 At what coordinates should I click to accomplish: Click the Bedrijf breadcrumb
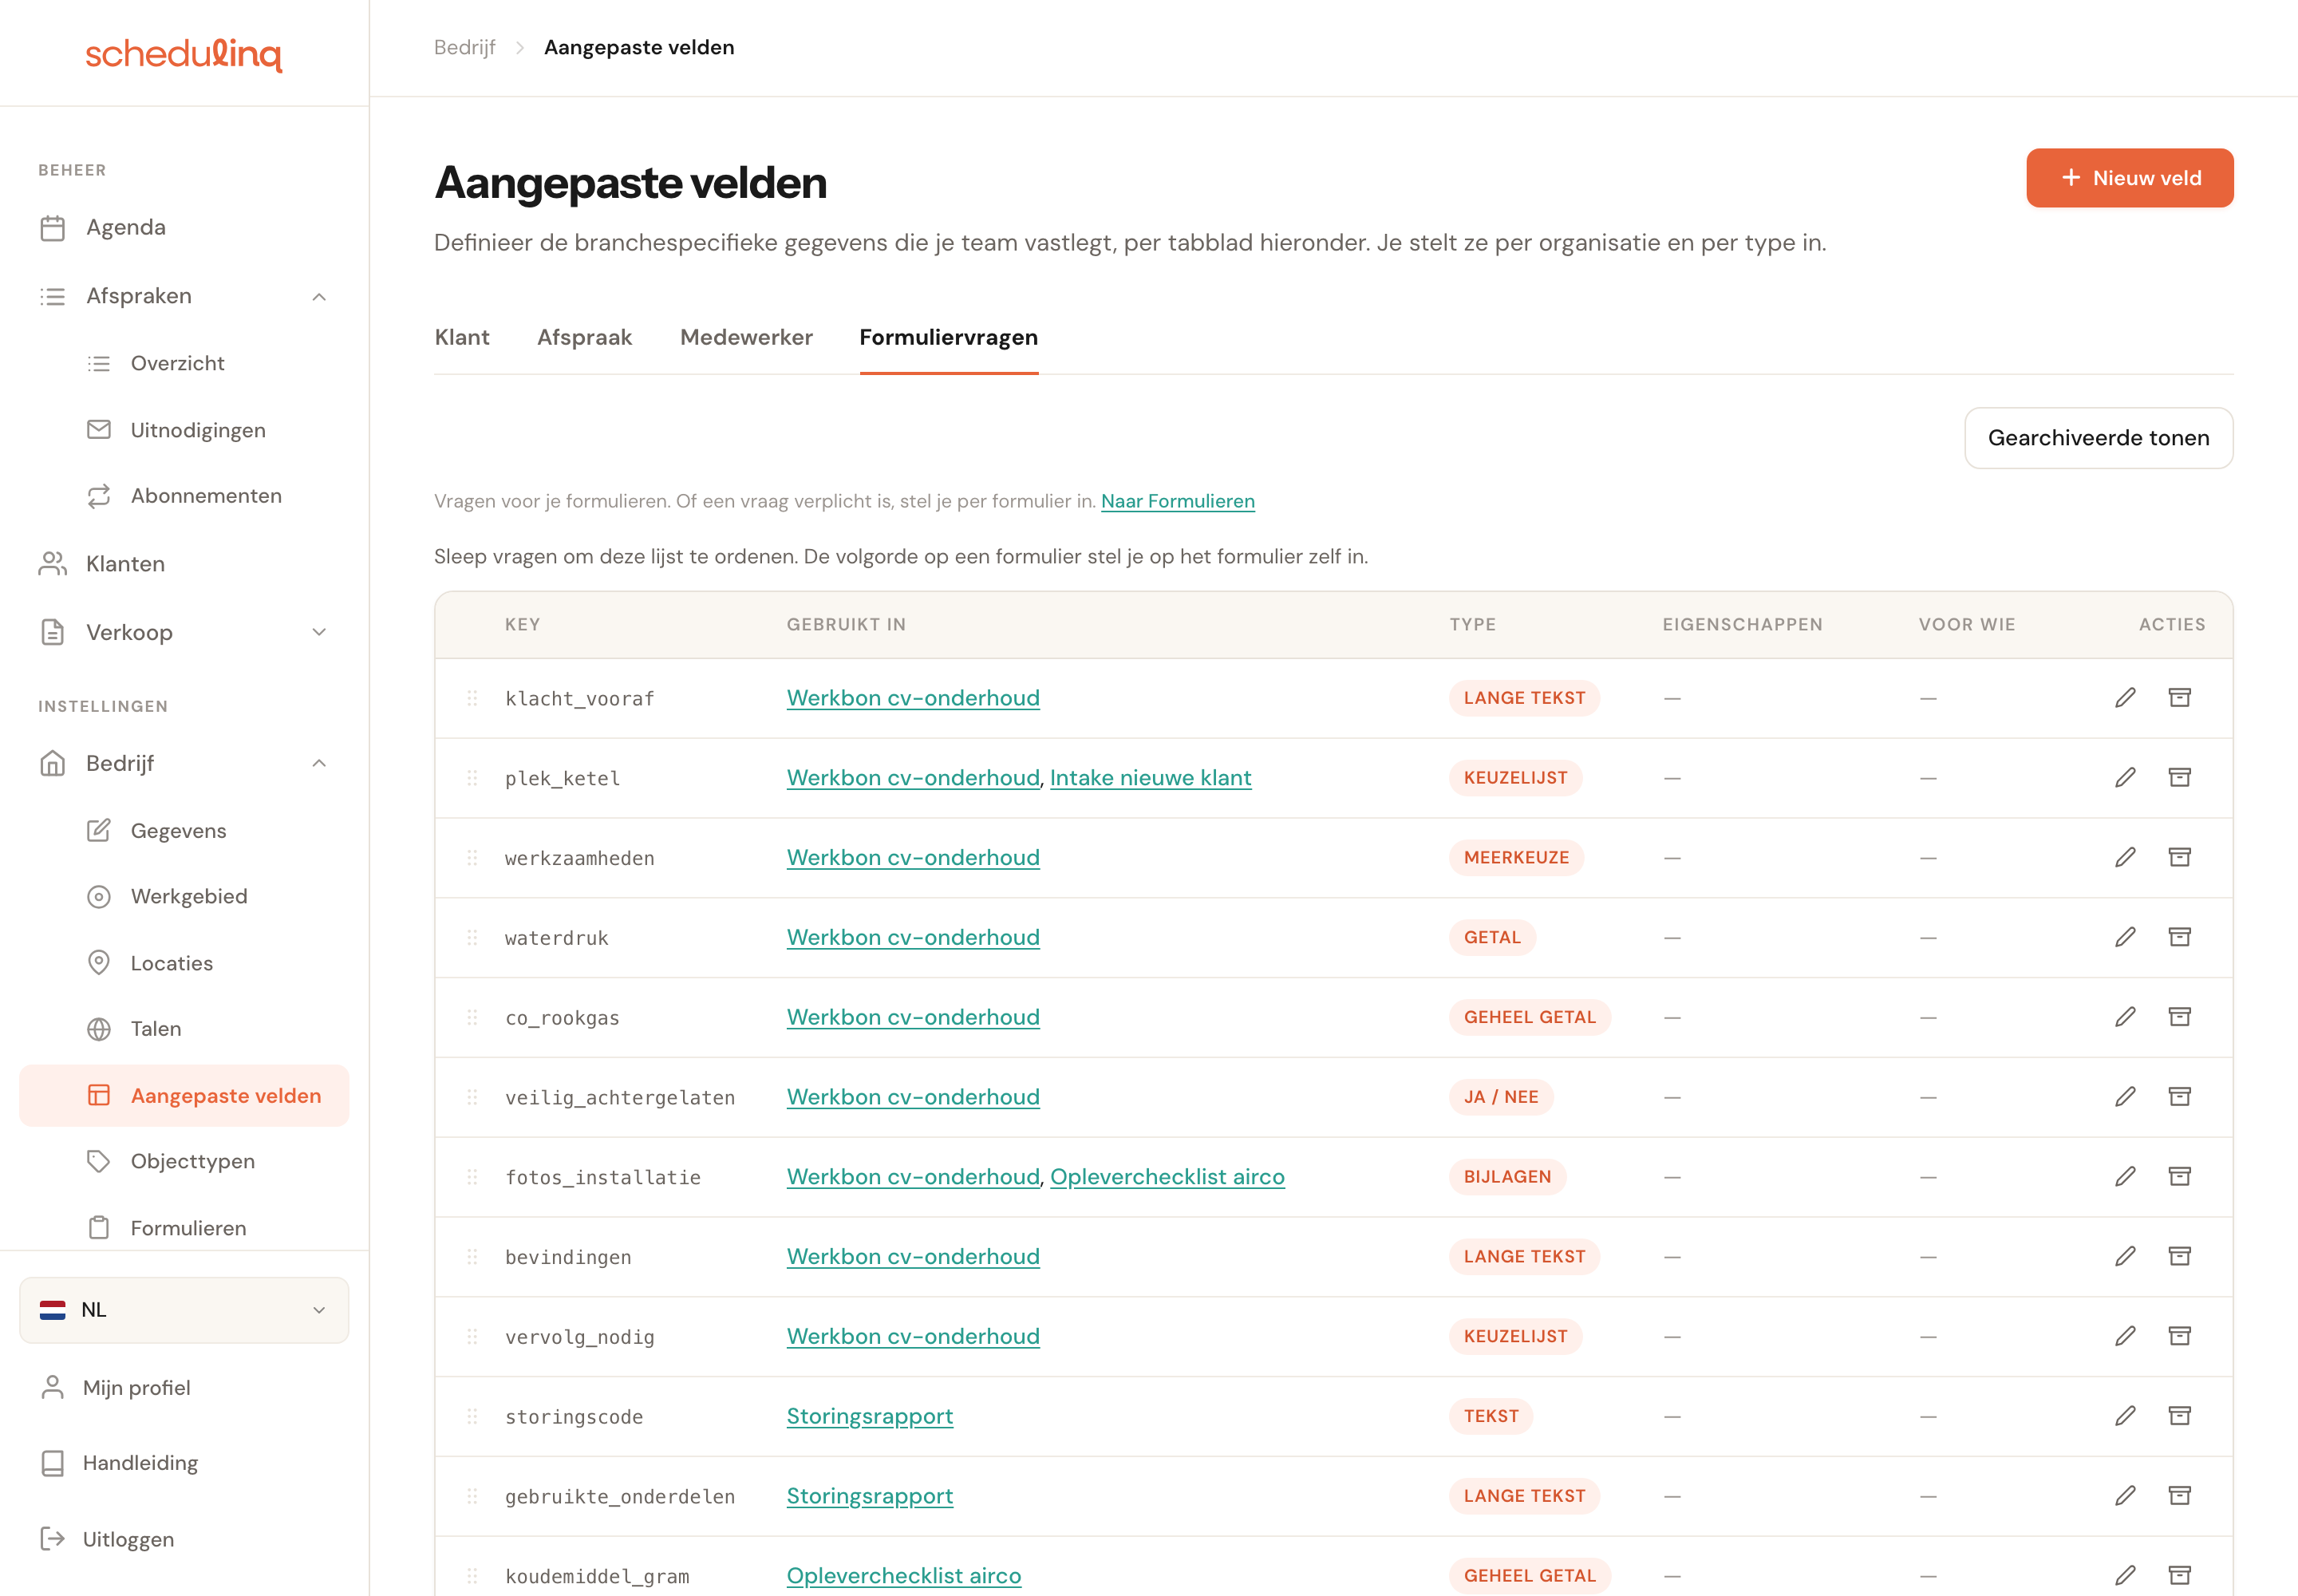coord(465,47)
